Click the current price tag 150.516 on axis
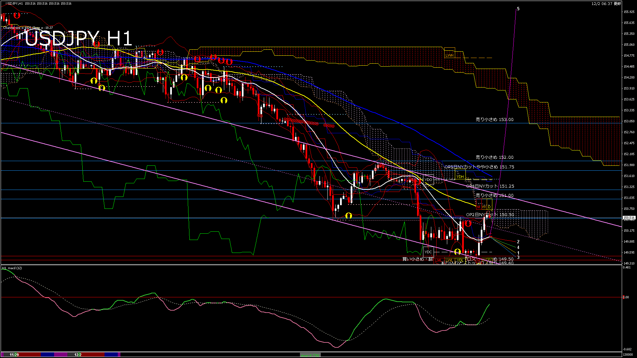 pyautogui.click(x=629, y=218)
